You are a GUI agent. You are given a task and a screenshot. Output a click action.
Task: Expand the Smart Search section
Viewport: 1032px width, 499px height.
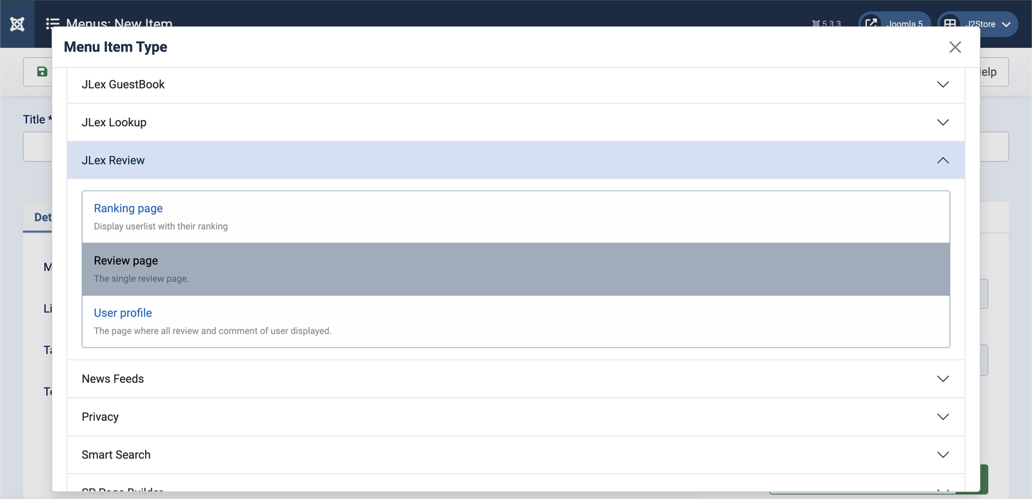(516, 455)
